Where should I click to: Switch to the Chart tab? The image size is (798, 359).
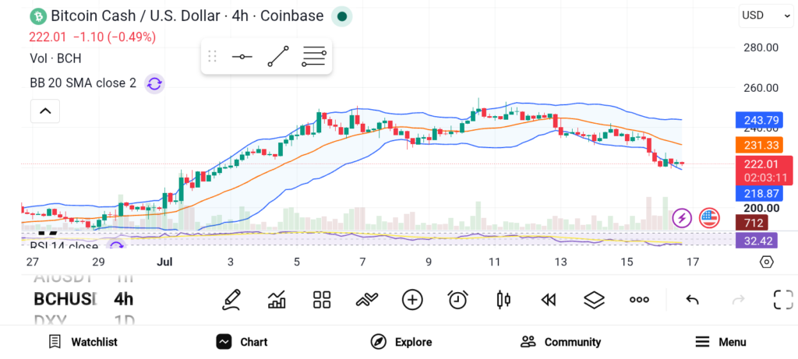tap(242, 342)
